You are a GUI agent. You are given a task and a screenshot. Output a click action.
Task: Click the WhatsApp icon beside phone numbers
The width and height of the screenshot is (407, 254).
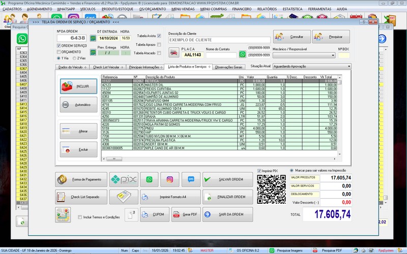click(242, 54)
